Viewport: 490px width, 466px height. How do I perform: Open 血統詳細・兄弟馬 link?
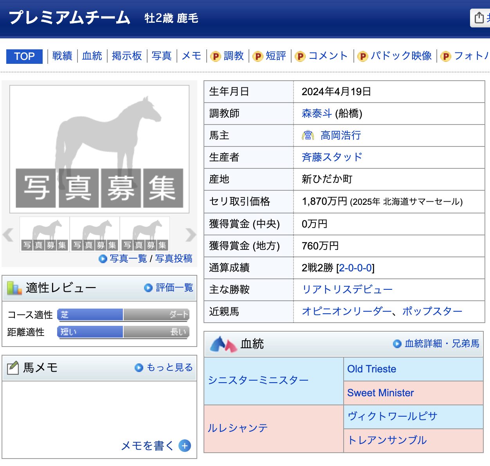point(442,344)
